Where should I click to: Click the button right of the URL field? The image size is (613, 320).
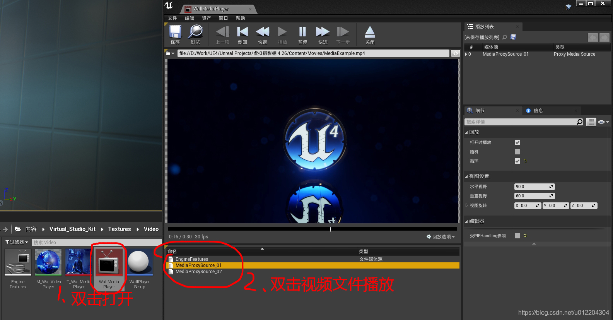point(456,53)
